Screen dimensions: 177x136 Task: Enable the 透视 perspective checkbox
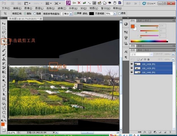tap(119, 14)
